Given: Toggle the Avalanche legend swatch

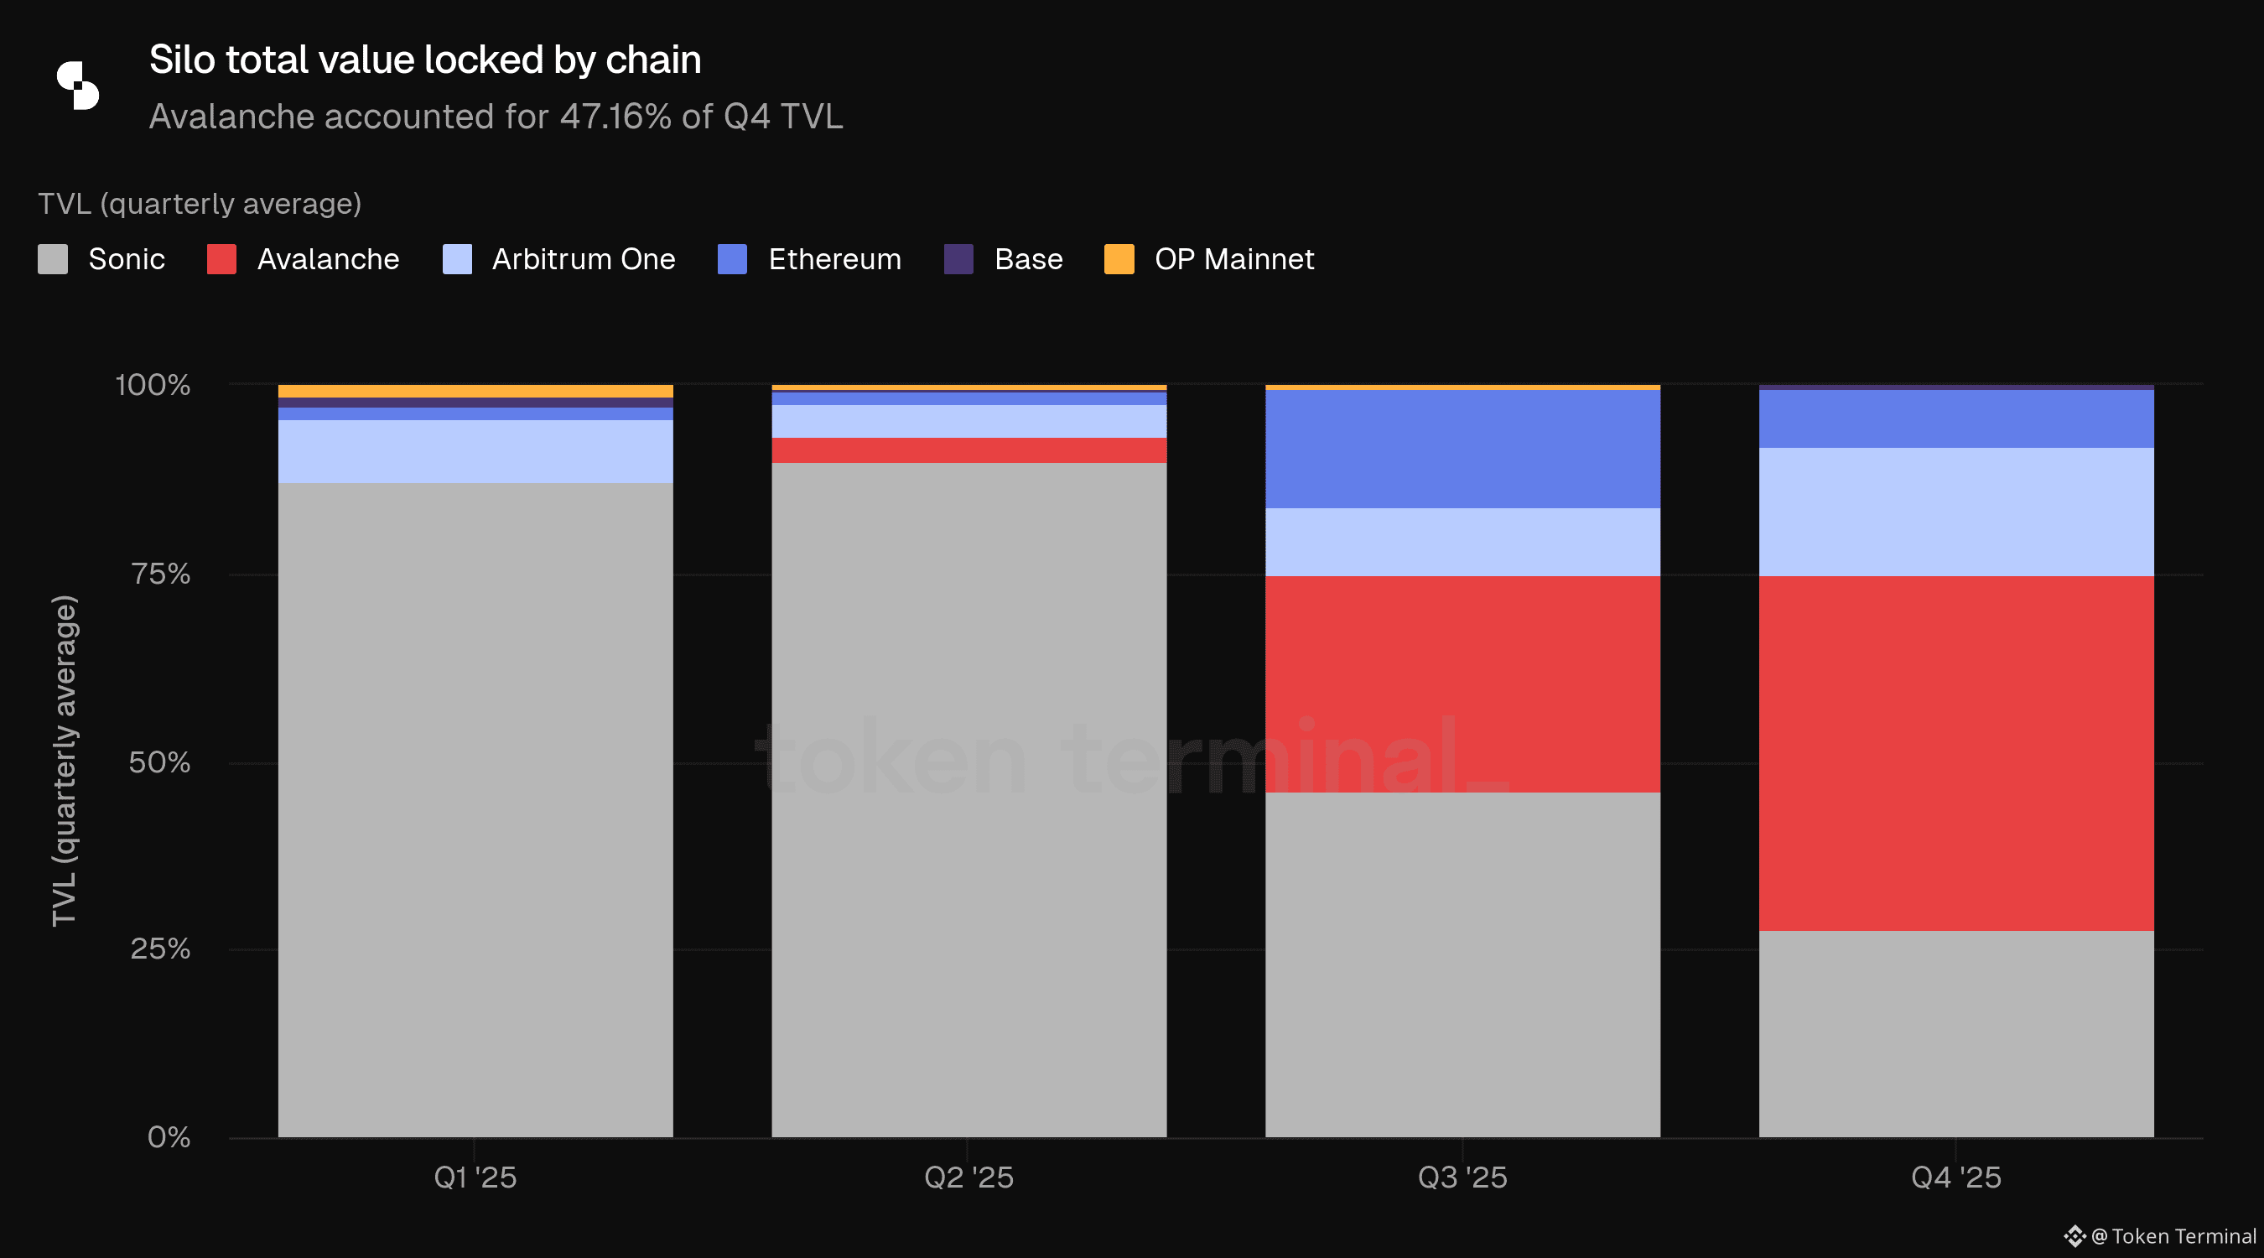Looking at the screenshot, I should click(221, 259).
